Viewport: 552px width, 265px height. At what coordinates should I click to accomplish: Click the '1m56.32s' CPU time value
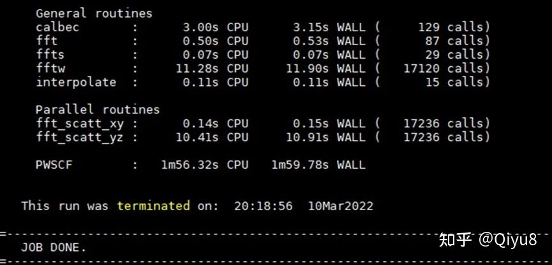tap(190, 165)
